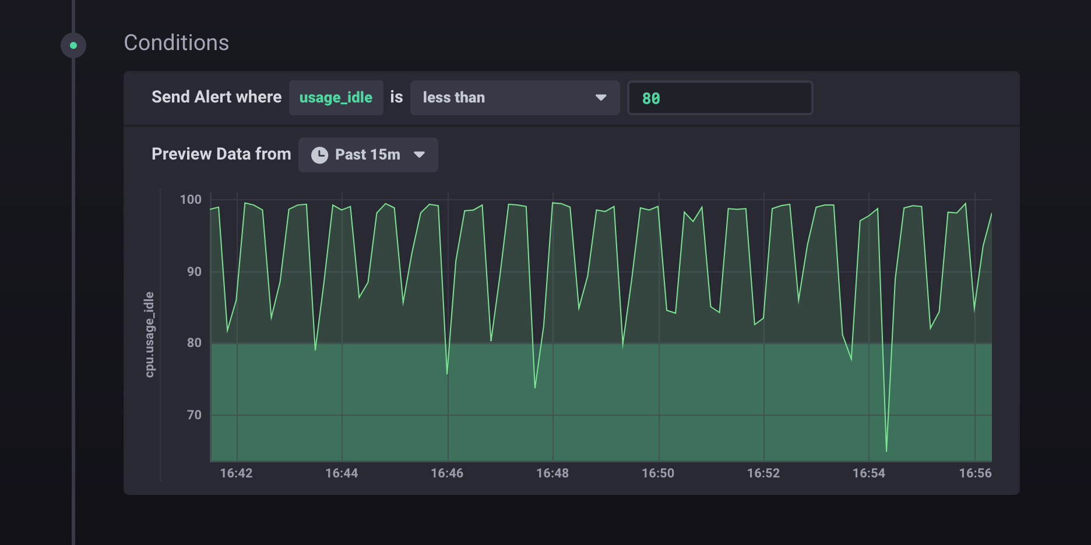
Task: Expand the Past 15m time range dropdown
Action: 368,155
